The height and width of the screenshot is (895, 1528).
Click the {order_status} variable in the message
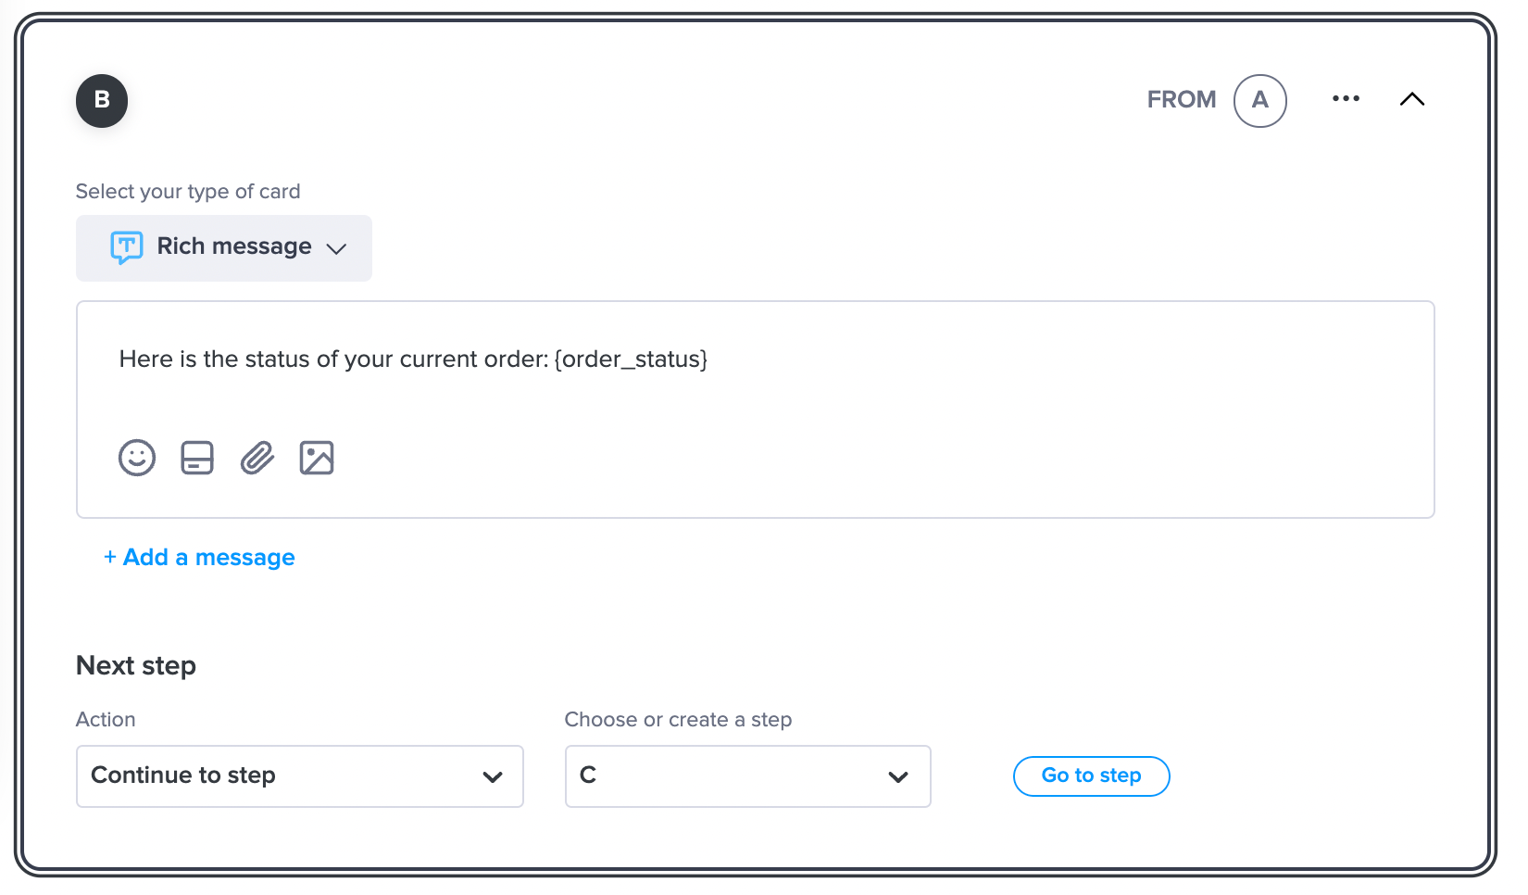[x=631, y=359]
